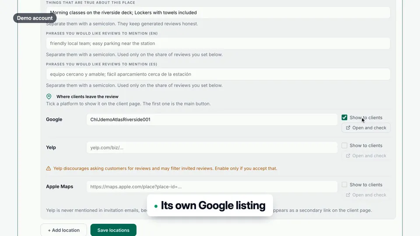This screenshot has width=420, height=236.
Task: Uncheck Show to clients for Google
Action: tap(344, 118)
